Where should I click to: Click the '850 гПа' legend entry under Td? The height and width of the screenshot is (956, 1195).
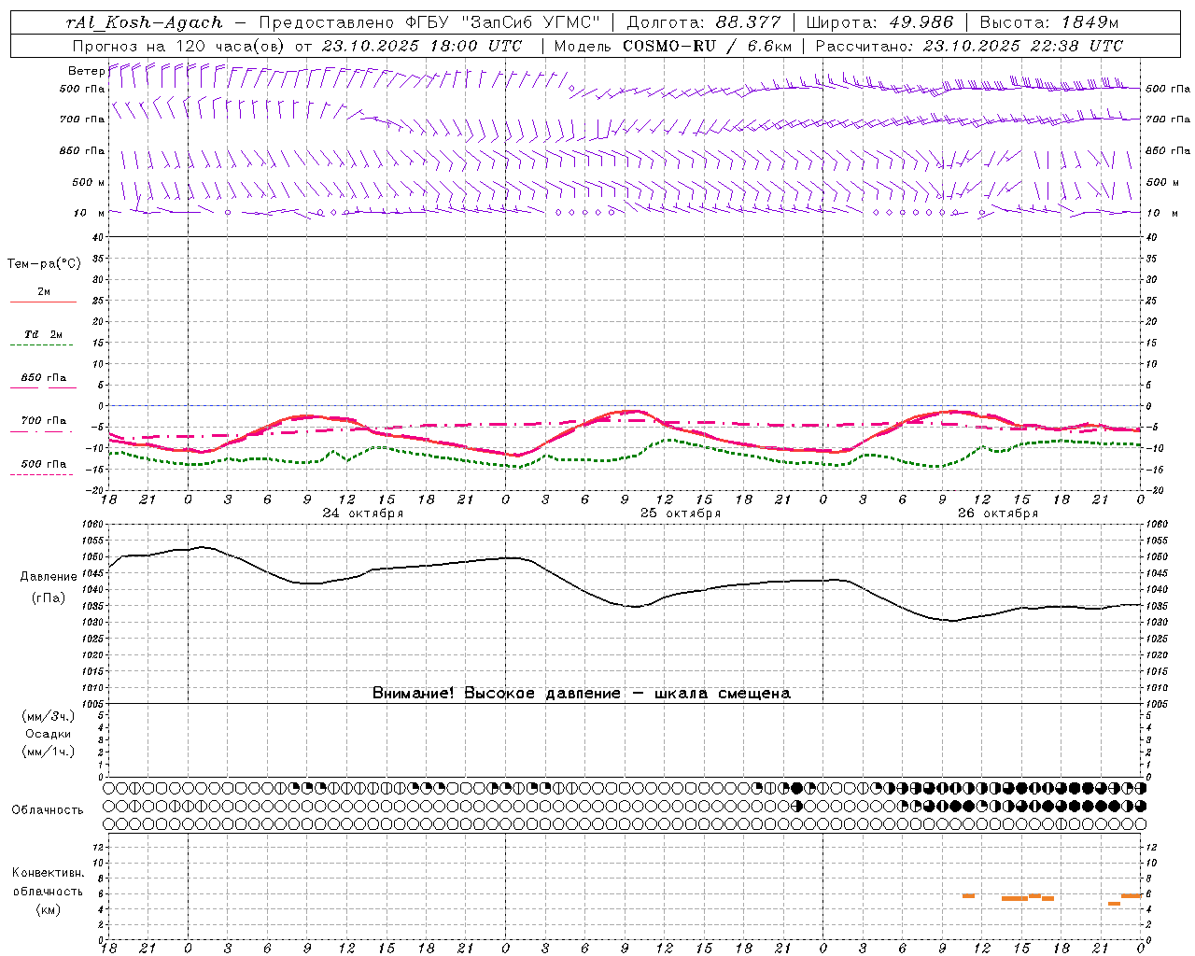tap(44, 378)
